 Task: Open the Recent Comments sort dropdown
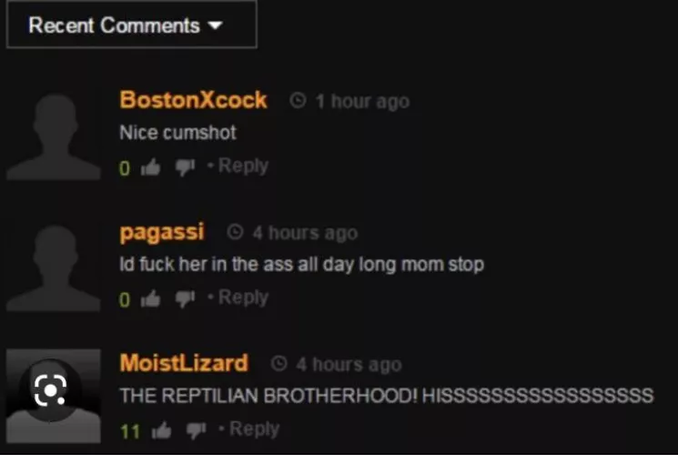tap(131, 25)
